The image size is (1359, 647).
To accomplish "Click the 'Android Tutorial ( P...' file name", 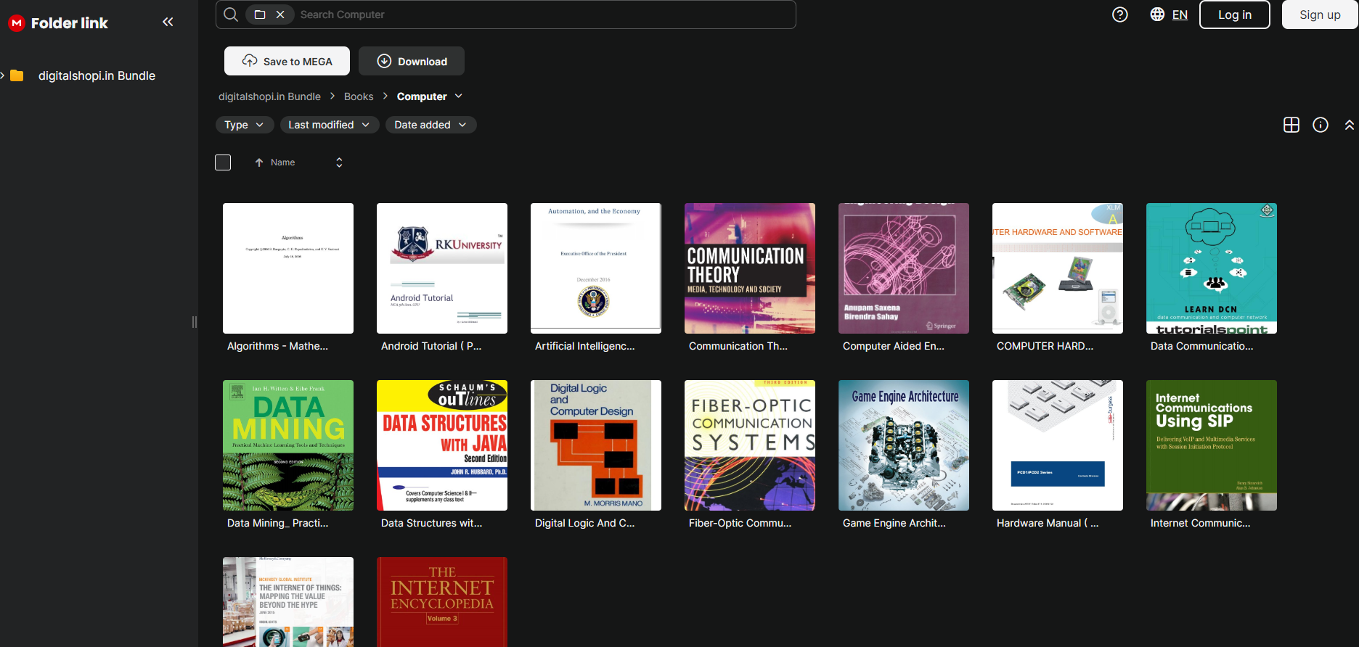I will click(x=431, y=346).
